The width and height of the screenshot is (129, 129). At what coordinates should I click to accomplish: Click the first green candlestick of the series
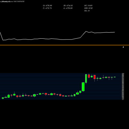click(x=3, y=98)
